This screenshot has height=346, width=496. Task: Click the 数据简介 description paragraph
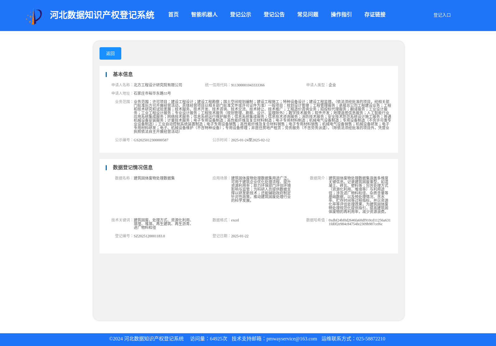pos(359,195)
